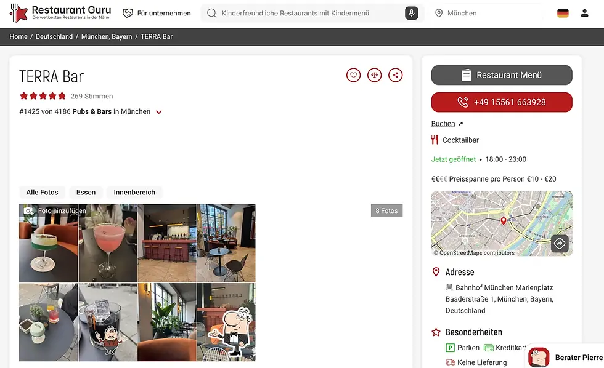Open the 269 Stimmen reviews link
This screenshot has height=368, width=604.
[x=92, y=96]
